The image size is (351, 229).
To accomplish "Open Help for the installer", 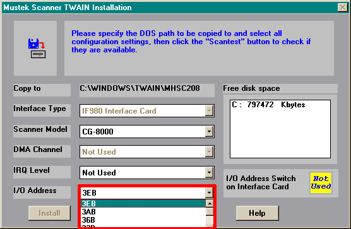I will (257, 213).
